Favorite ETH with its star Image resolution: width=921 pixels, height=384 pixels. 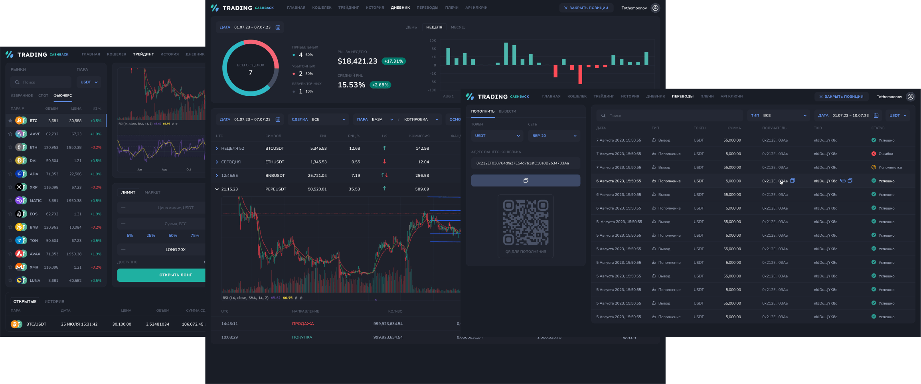[x=10, y=147]
